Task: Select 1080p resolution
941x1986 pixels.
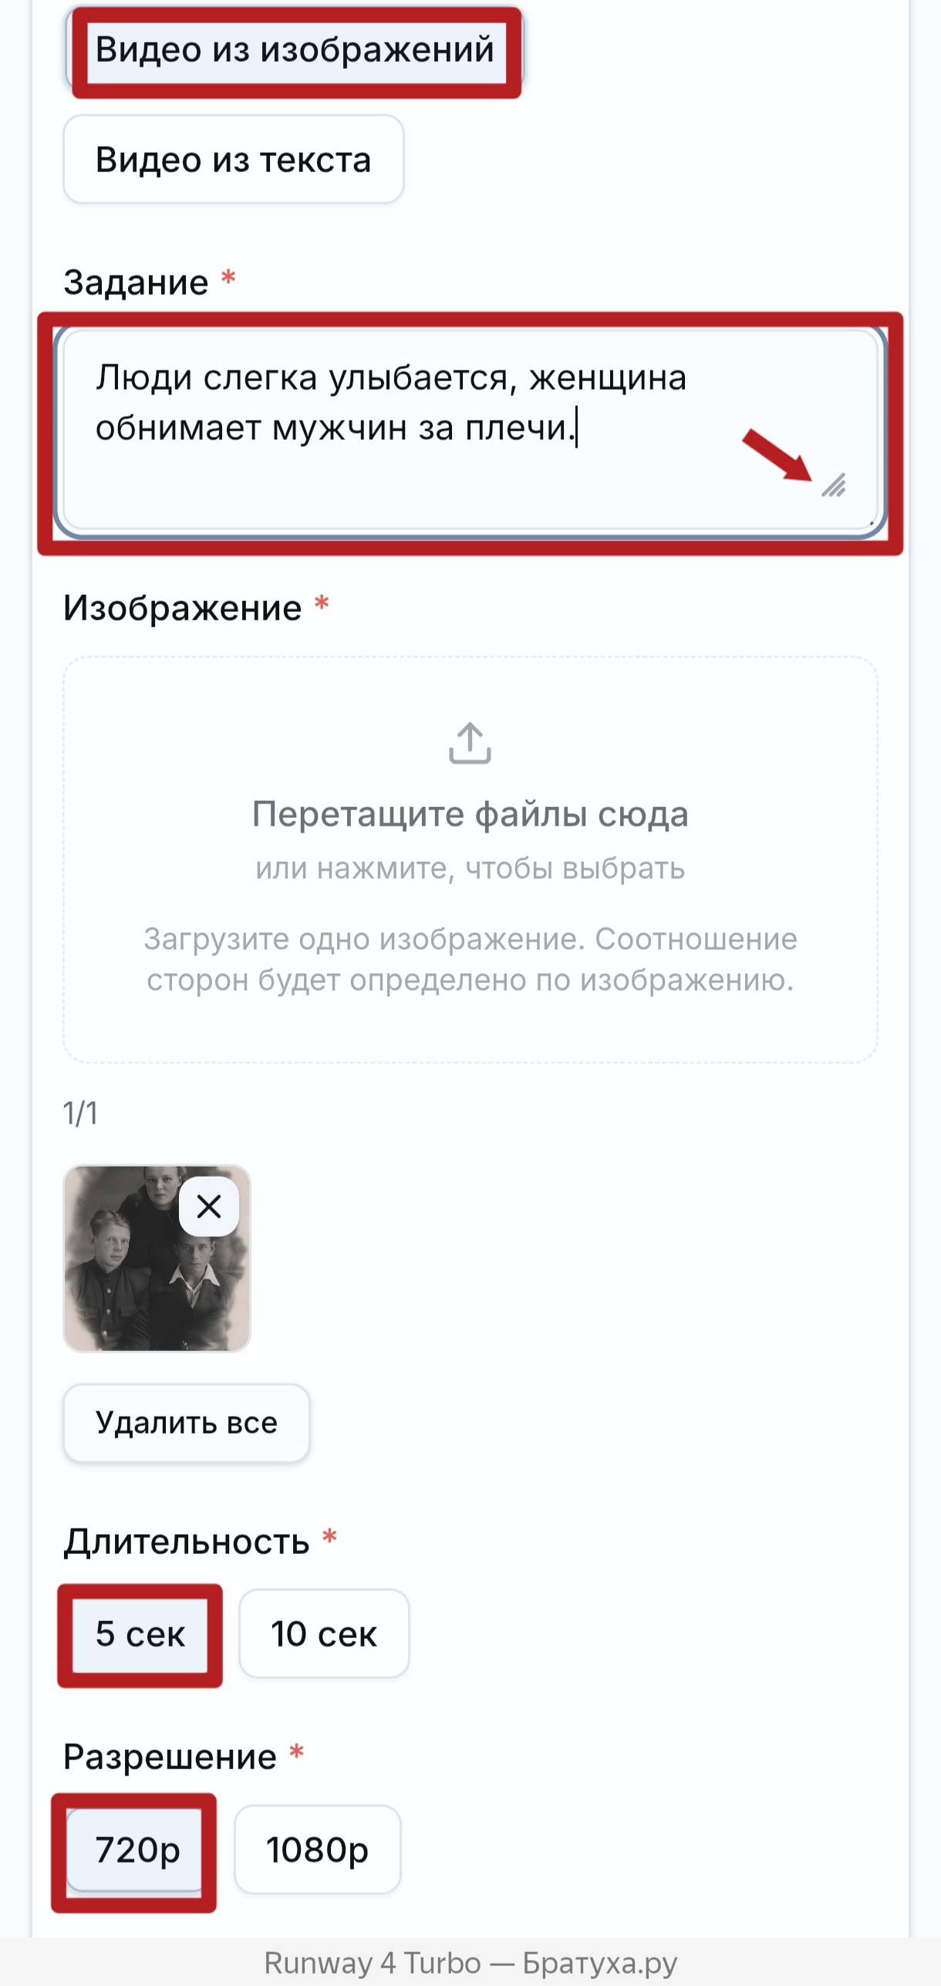Action: tap(318, 1849)
